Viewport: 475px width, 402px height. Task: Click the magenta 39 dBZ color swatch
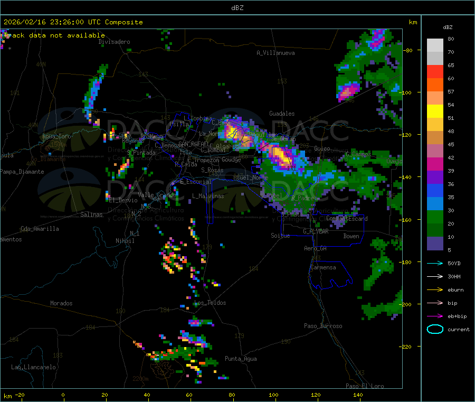435,164
